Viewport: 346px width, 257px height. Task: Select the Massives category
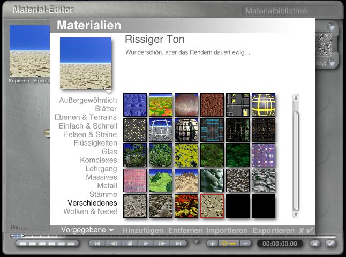click(x=102, y=177)
